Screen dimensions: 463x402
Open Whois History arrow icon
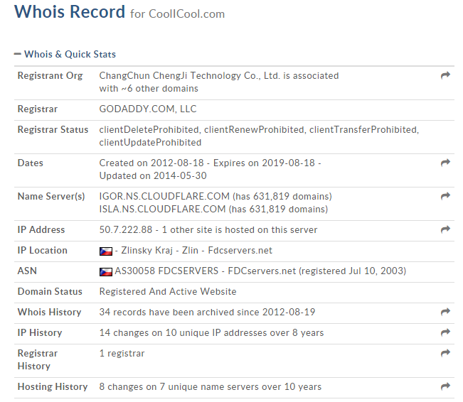(445, 312)
